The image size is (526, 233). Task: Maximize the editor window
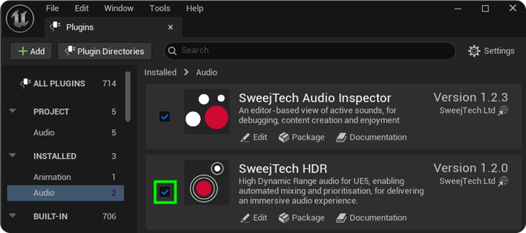coord(485,9)
